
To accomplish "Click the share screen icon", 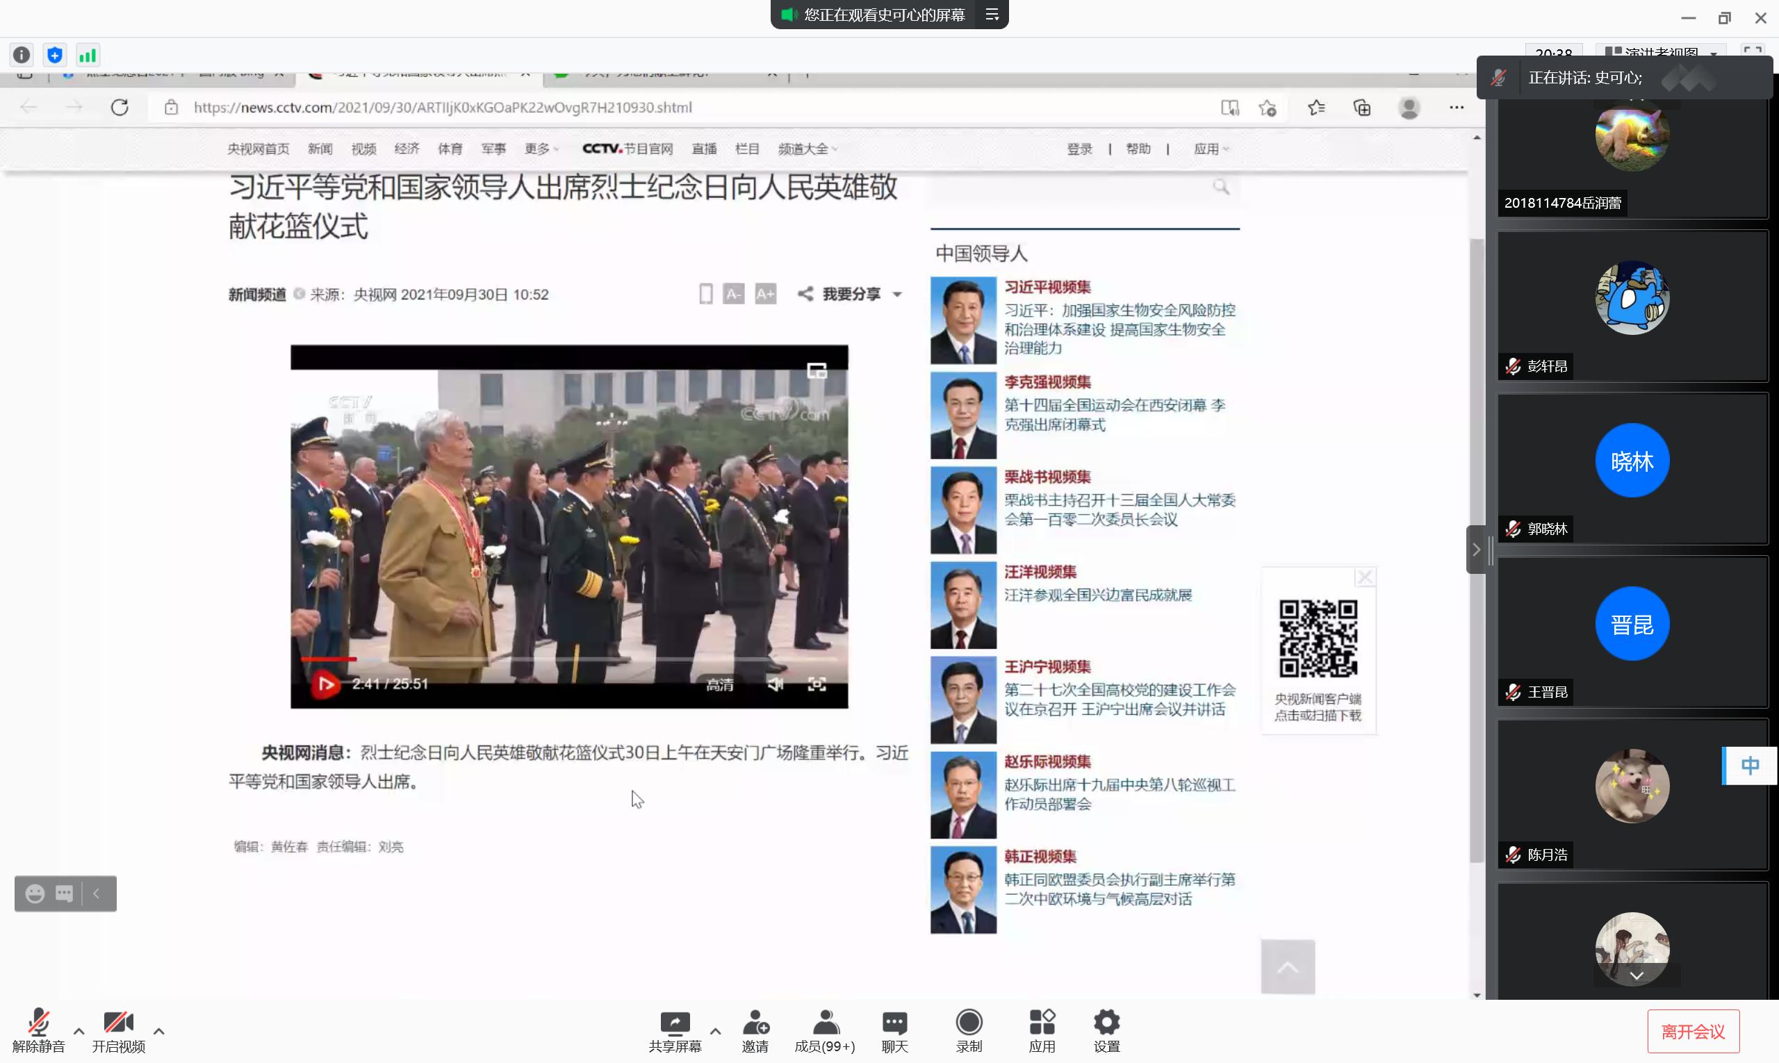I will click(674, 1023).
